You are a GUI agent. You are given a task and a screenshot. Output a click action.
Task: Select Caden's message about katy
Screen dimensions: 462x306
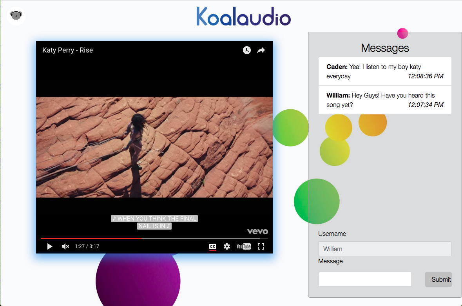click(x=385, y=72)
